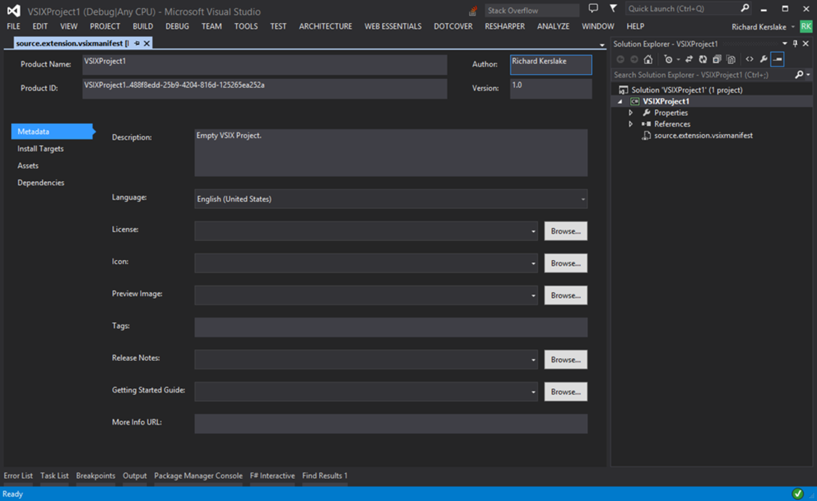Sync with Active Document icon

pyautogui.click(x=689, y=59)
